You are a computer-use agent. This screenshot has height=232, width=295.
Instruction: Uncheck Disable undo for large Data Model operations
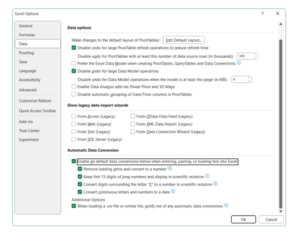74,71
